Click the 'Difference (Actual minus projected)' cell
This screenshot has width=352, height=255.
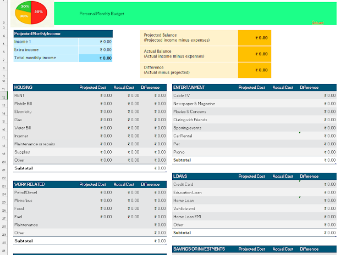coord(189,70)
